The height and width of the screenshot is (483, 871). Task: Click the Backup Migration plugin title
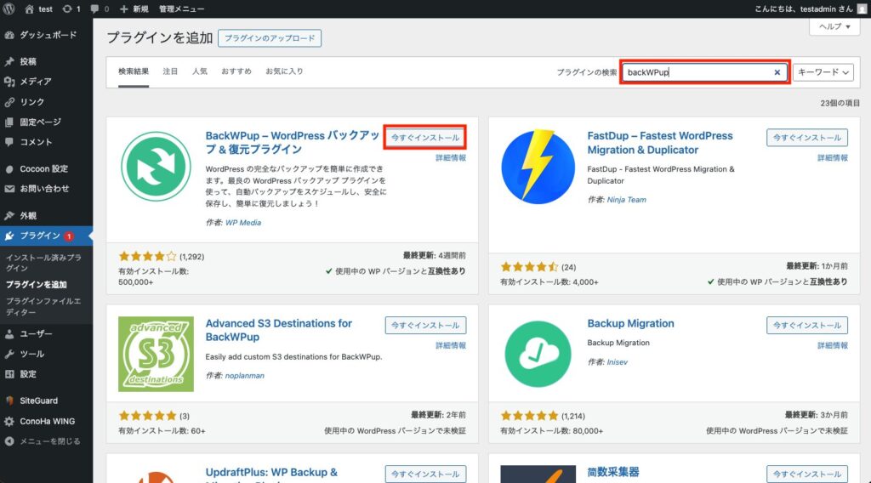click(x=630, y=324)
